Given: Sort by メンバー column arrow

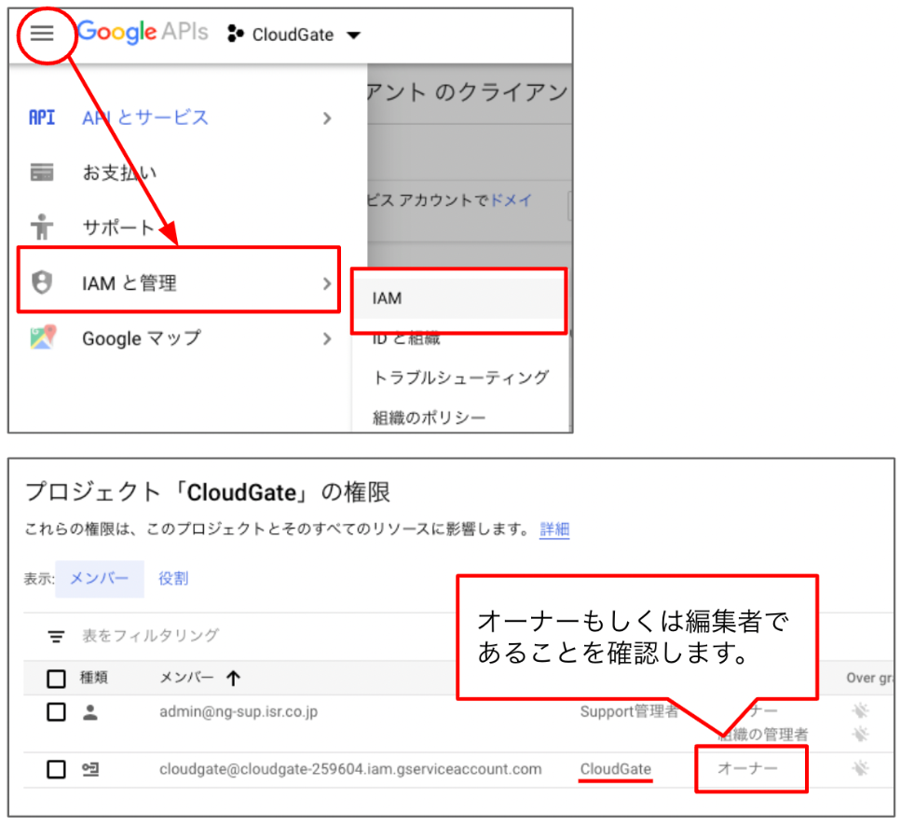Looking at the screenshot, I should coord(233,679).
